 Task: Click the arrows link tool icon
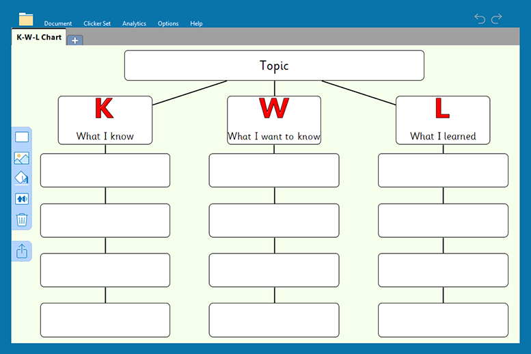(x=22, y=199)
